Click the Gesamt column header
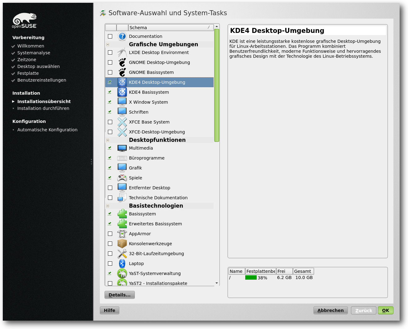Screen dimensions: 408x329 [303, 271]
